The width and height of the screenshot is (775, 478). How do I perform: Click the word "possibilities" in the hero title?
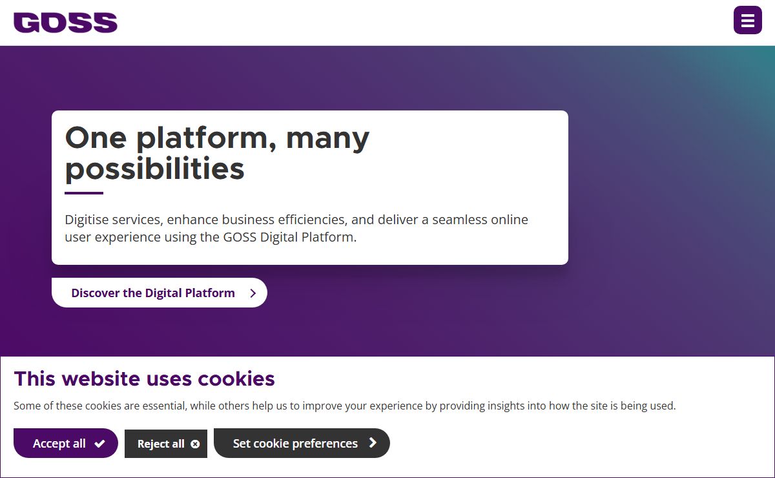(155, 169)
